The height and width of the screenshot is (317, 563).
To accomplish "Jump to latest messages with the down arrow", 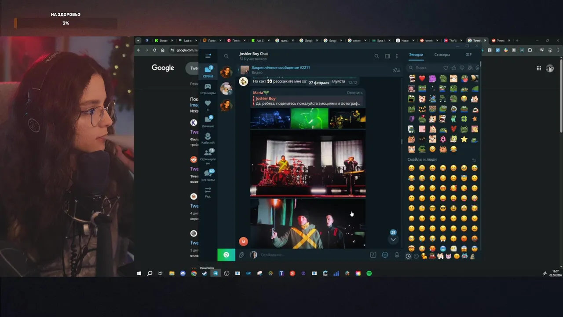I will click(x=393, y=240).
